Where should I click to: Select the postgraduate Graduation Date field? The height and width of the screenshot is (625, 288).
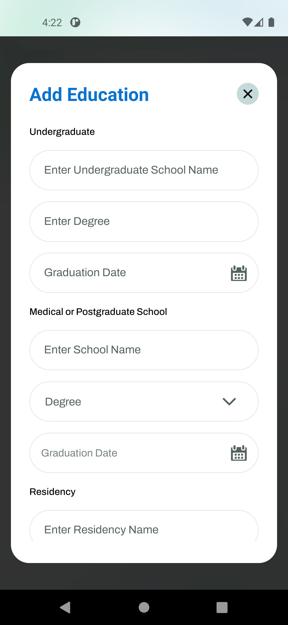128,453
